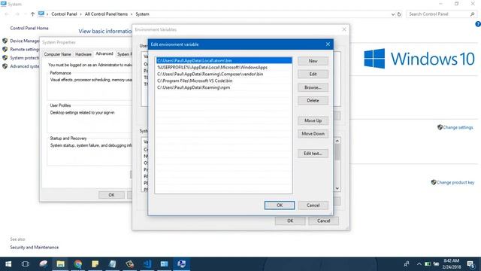The height and width of the screenshot is (271, 481).
Task: Click the System protection shield icon
Action: pos(5,57)
